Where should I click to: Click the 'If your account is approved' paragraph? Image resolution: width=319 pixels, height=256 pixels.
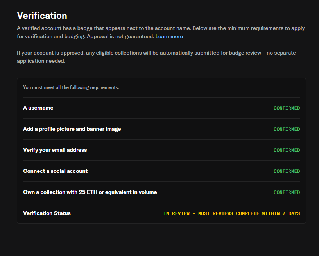tap(156, 57)
